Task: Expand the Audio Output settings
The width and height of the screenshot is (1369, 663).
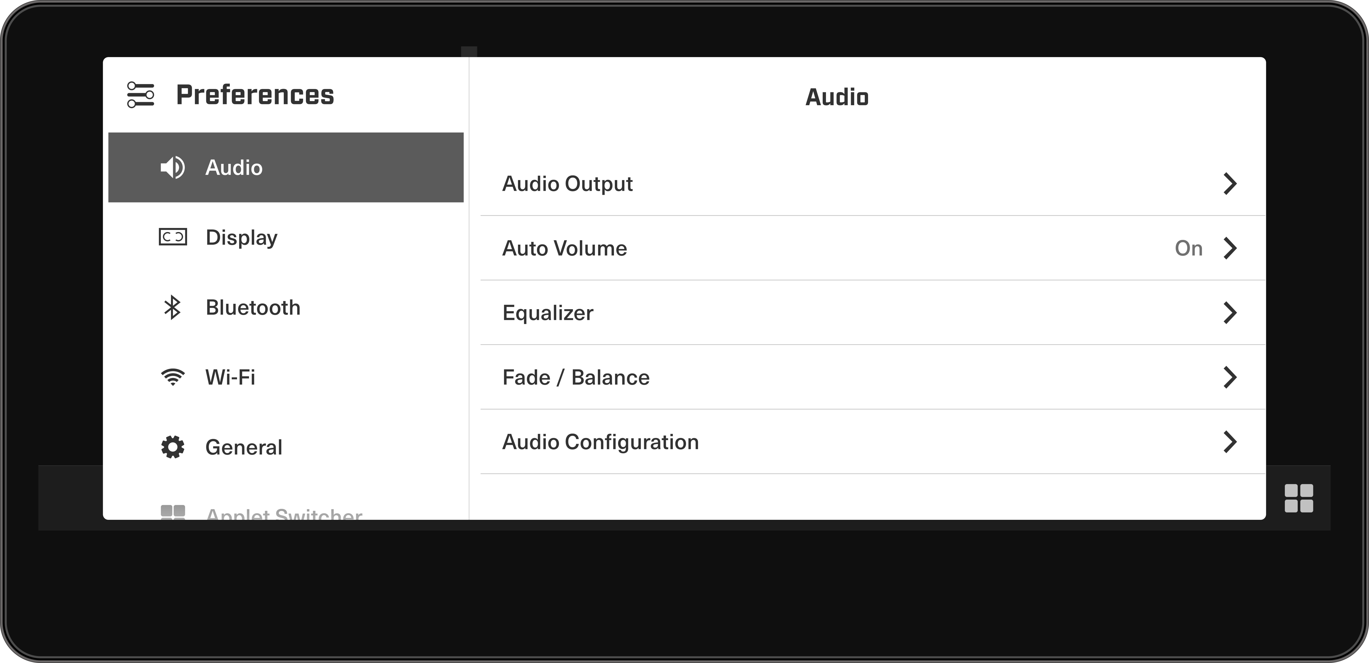Action: point(866,183)
